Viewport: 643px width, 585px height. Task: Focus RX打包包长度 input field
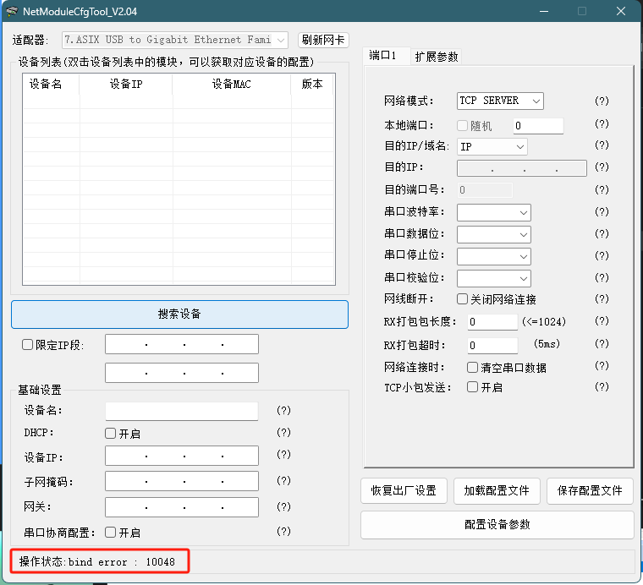tap(492, 321)
